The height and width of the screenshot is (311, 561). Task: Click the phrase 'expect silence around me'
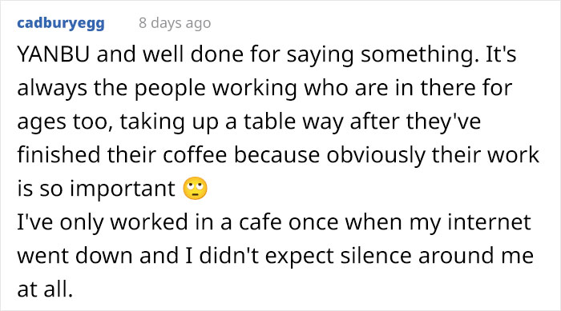coord(399,257)
